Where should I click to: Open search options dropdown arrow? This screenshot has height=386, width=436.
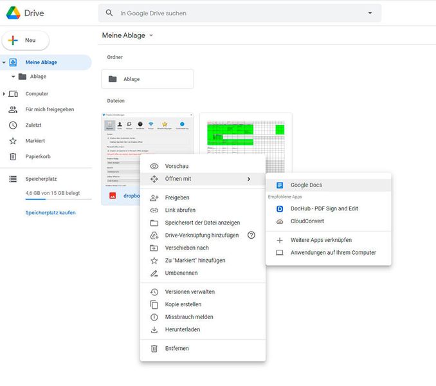coord(370,13)
